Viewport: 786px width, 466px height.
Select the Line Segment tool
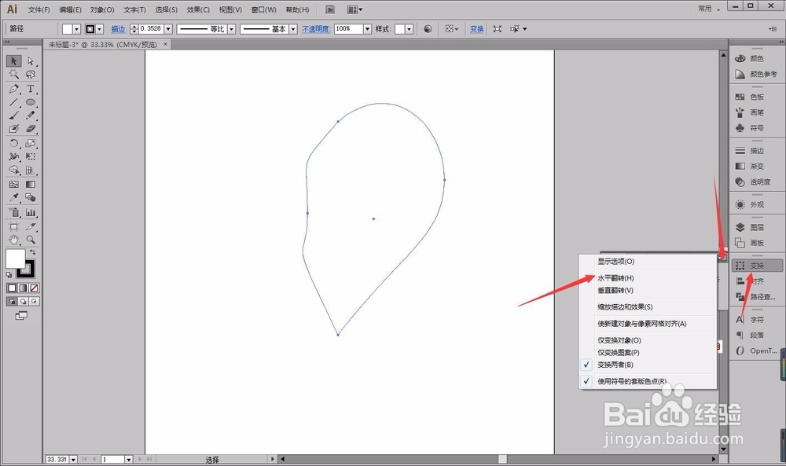pyautogui.click(x=13, y=102)
